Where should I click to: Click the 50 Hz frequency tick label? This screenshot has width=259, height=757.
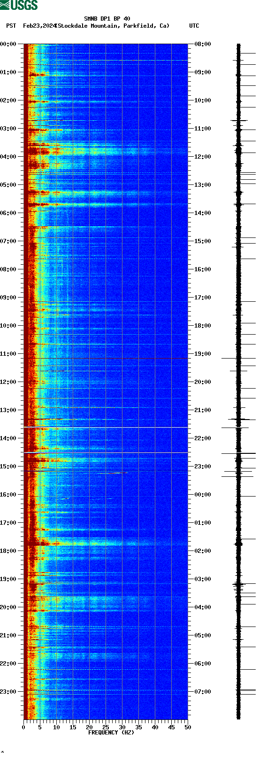click(x=188, y=727)
